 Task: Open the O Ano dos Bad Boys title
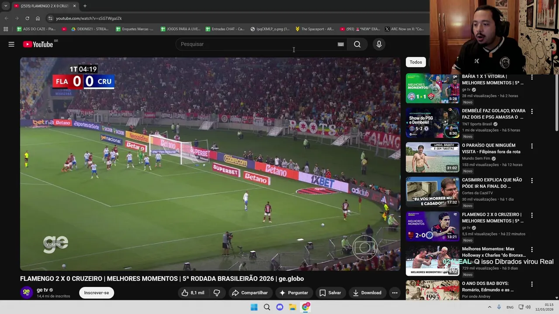(x=488, y=287)
